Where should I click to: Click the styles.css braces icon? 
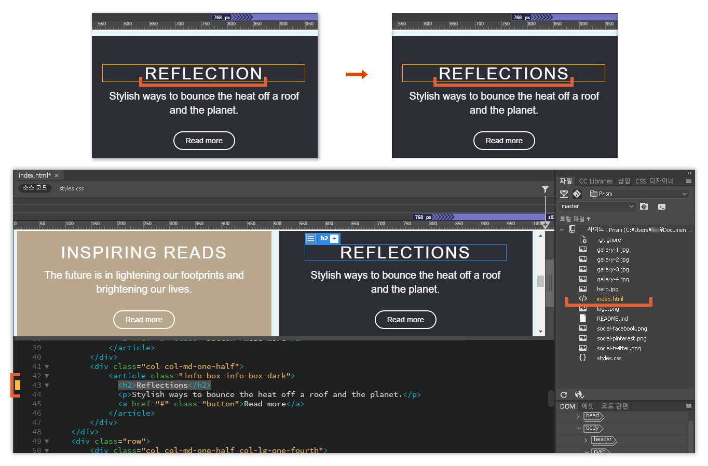583,358
